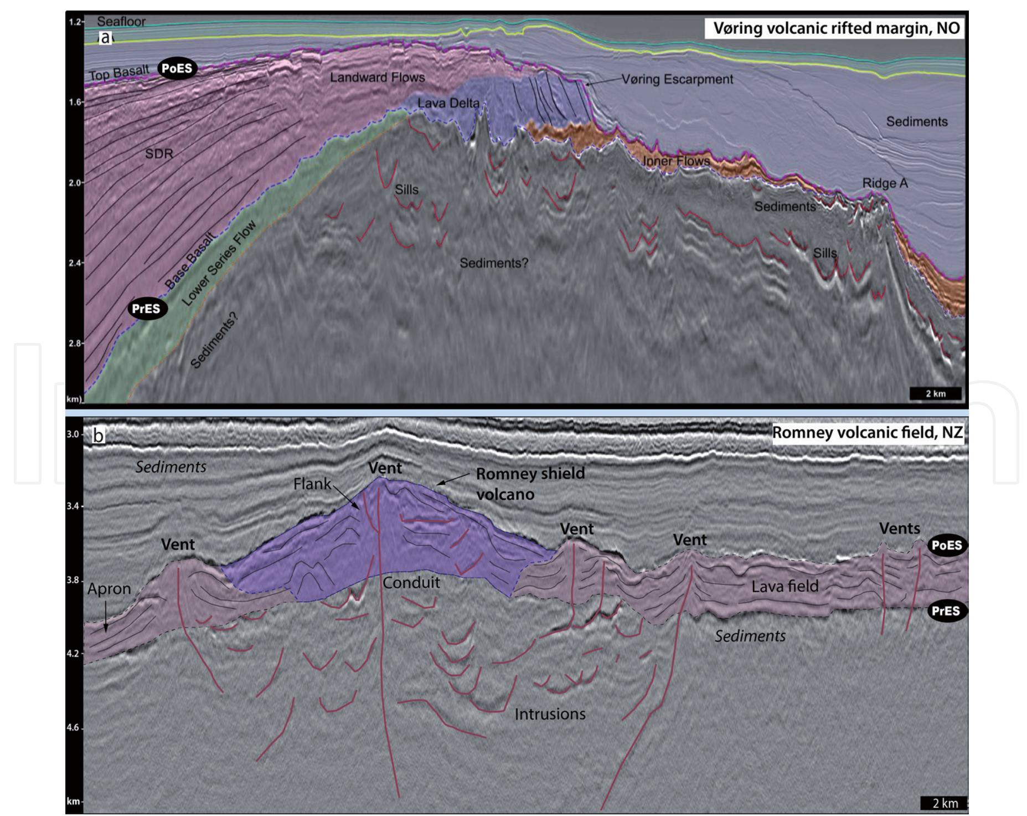This screenshot has width=1027, height=816.
Task: Click the 'Base Basalt' label
Action: pyautogui.click(x=189, y=260)
